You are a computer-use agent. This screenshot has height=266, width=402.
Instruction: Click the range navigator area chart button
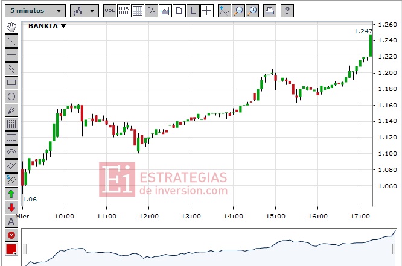(165, 11)
